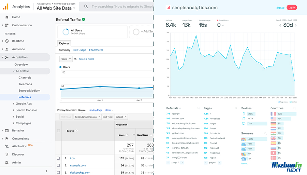Open the Sort Type Default dropdown

(121, 117)
